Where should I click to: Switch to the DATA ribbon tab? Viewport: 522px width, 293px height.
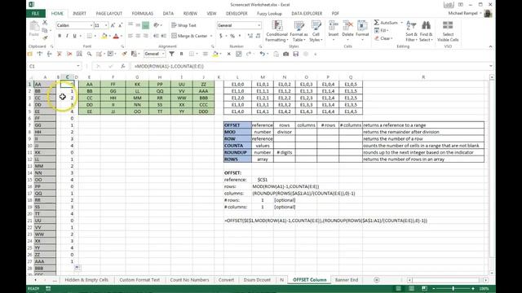[x=168, y=13]
